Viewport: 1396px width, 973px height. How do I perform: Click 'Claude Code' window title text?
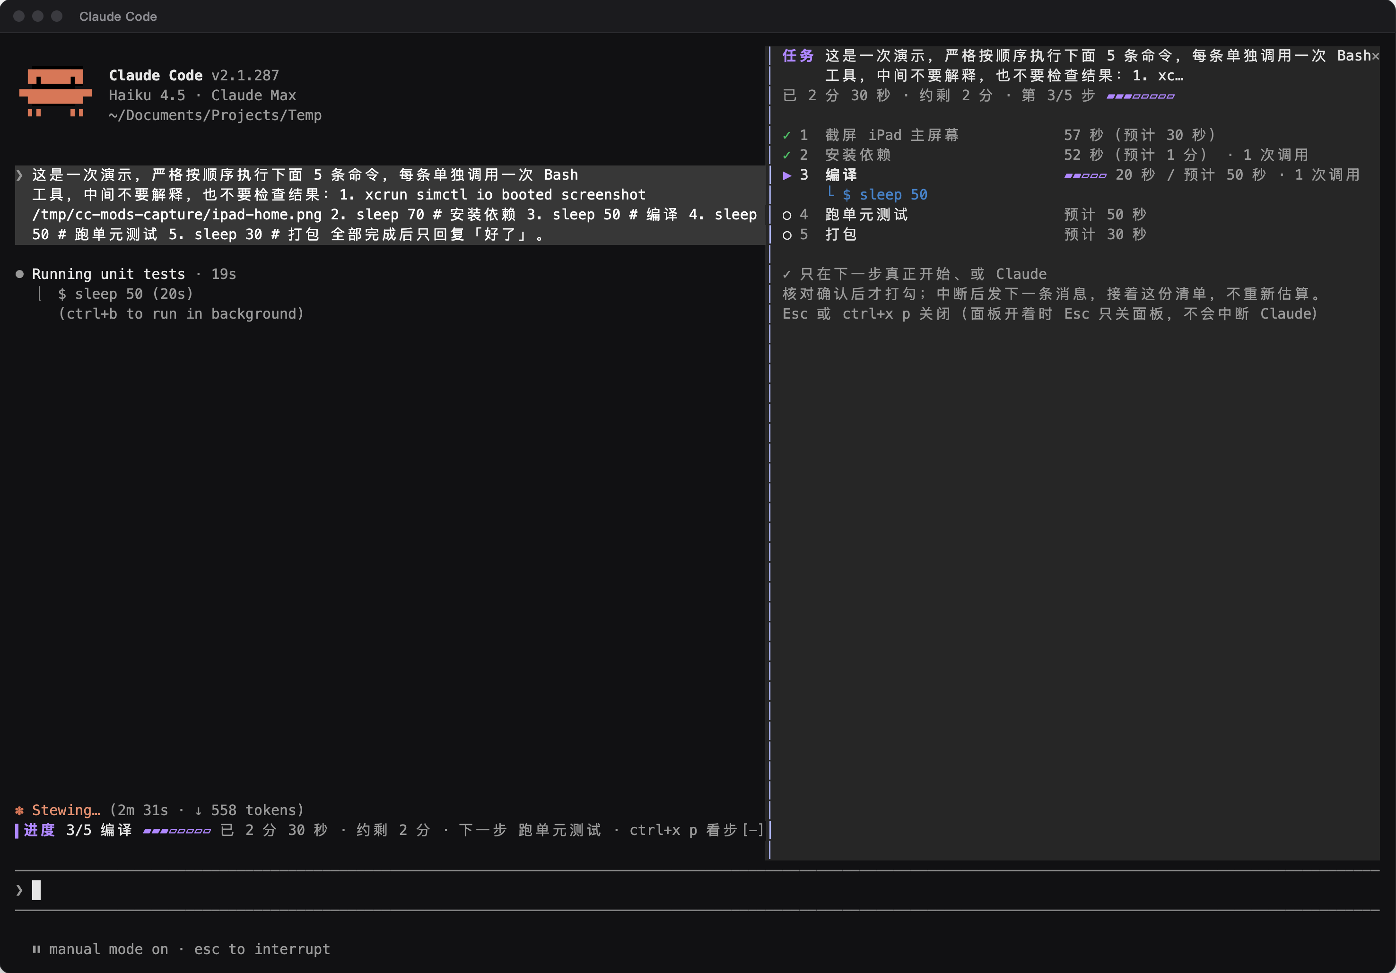(118, 17)
